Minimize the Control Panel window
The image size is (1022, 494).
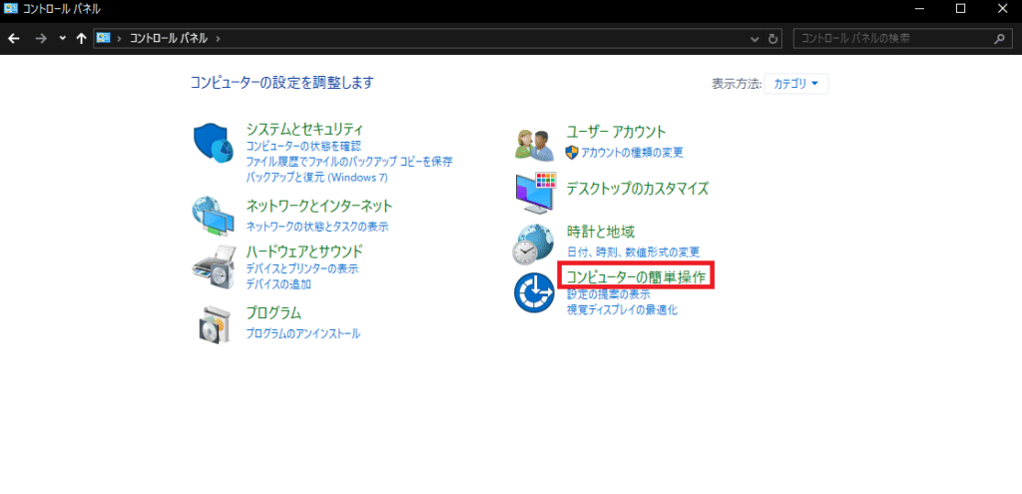(x=919, y=9)
